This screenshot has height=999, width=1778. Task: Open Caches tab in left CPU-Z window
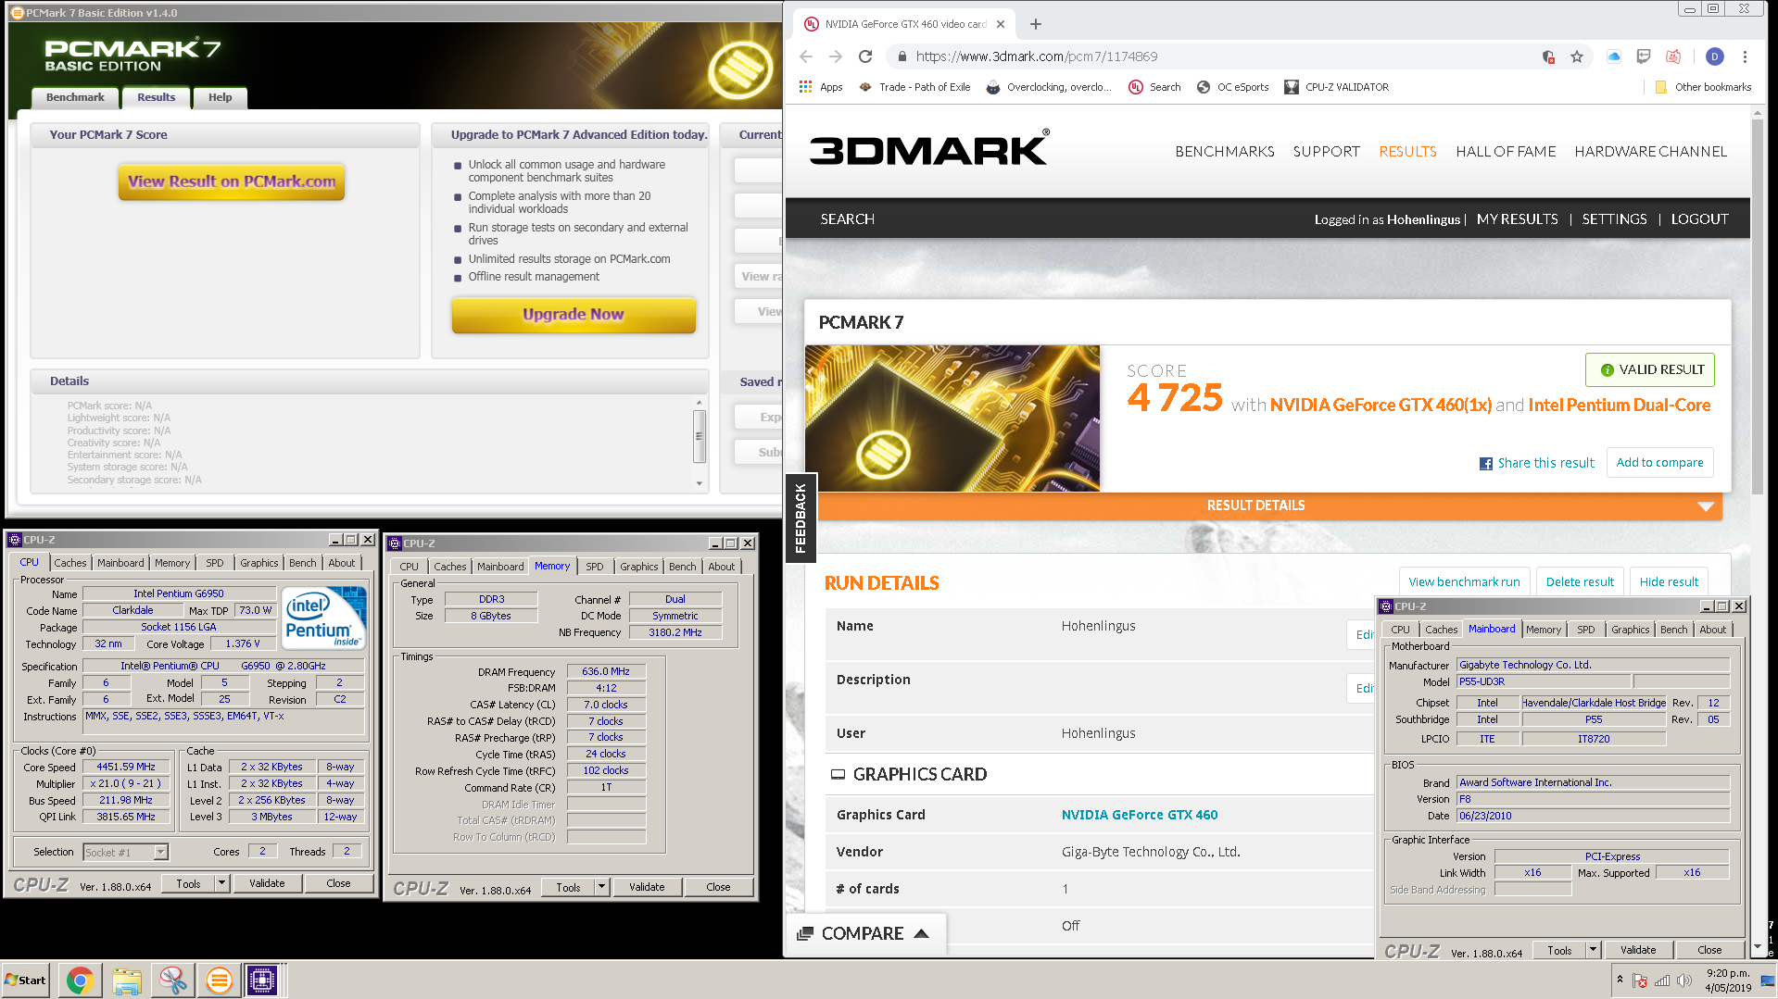point(69,563)
